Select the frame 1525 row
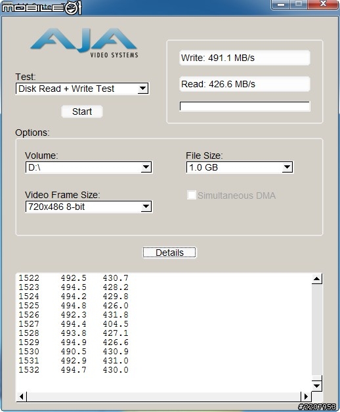Image resolution: width=340 pixels, height=412 pixels. (74, 306)
